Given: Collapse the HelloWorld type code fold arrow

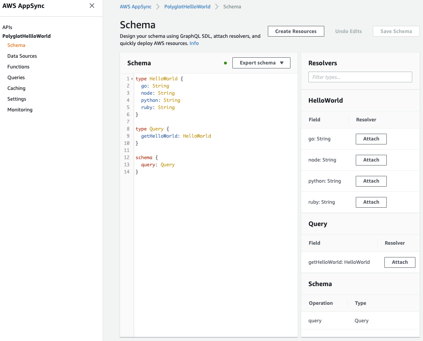Looking at the screenshot, I should pos(132,79).
